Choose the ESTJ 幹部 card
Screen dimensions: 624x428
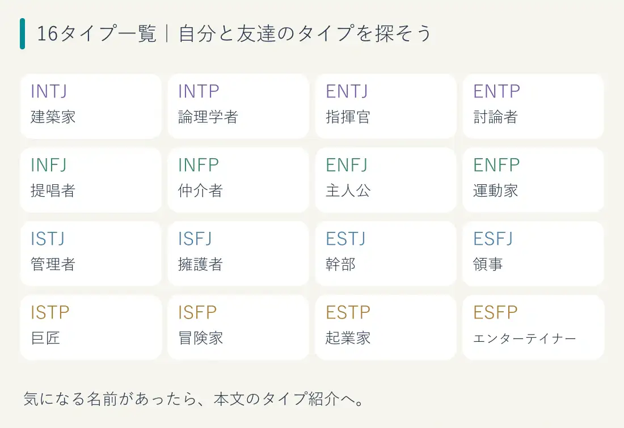[386, 253]
